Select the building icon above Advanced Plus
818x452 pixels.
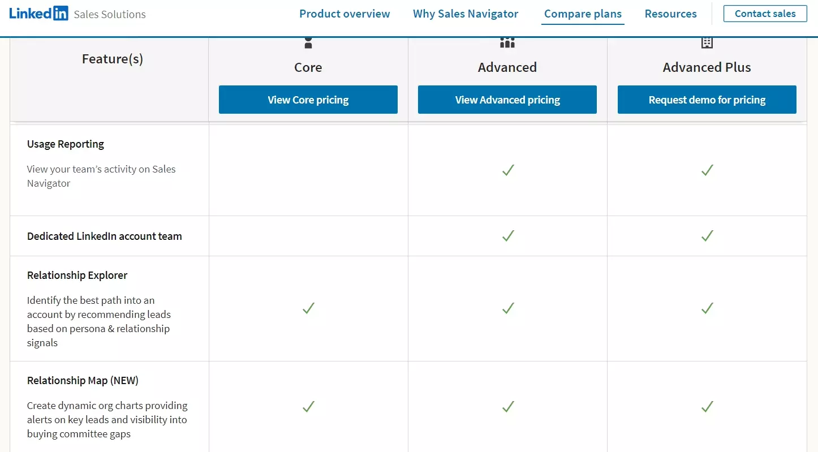point(707,42)
